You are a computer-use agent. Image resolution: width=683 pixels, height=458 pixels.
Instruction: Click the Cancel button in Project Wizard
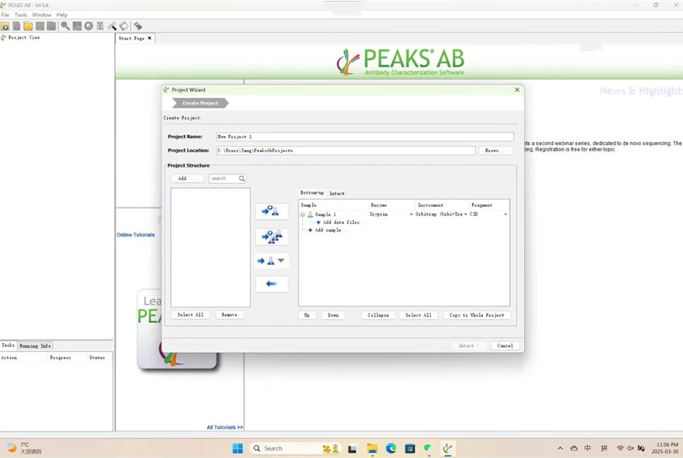click(505, 346)
